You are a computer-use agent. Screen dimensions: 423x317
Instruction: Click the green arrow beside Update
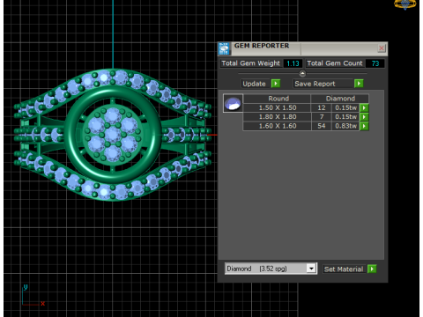click(276, 84)
